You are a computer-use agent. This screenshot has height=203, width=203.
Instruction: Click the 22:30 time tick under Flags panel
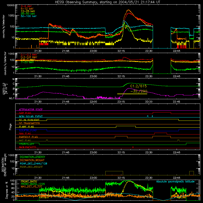pyautogui.click(x=149, y=153)
